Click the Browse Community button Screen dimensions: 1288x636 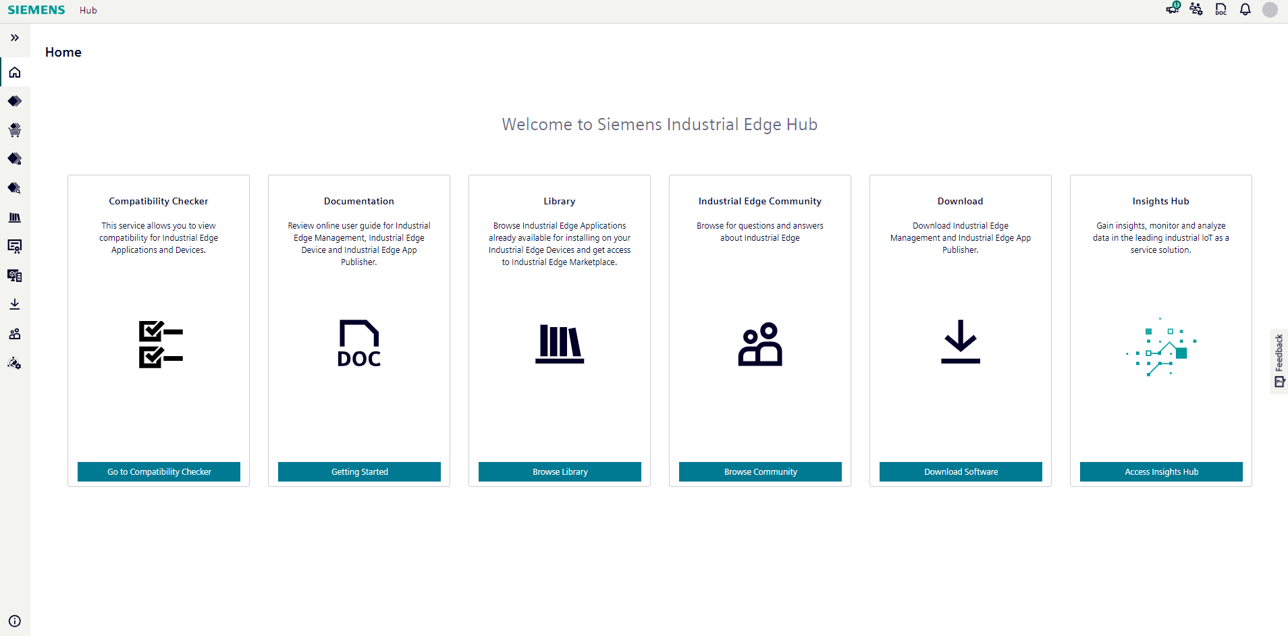(x=760, y=471)
